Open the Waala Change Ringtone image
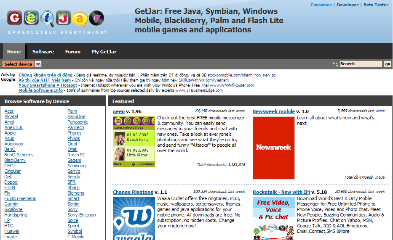The image size is (393, 240). 134,219
